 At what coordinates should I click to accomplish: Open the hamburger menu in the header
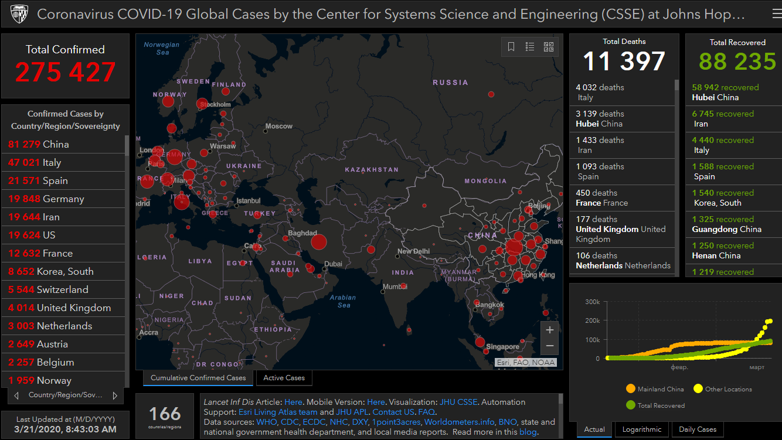[x=776, y=14]
